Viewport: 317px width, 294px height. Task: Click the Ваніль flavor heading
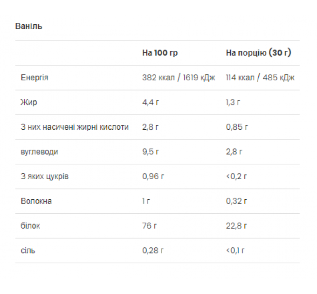(29, 26)
